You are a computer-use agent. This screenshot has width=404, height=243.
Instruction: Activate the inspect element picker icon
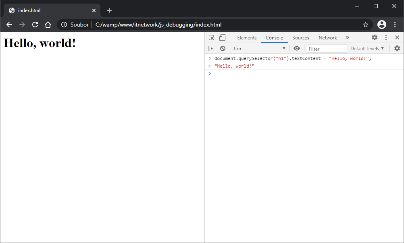click(x=211, y=38)
